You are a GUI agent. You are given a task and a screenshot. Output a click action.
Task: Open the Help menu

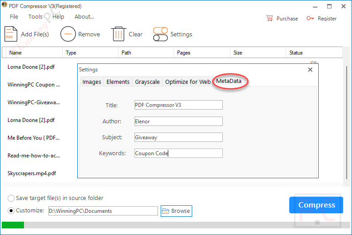(58, 17)
